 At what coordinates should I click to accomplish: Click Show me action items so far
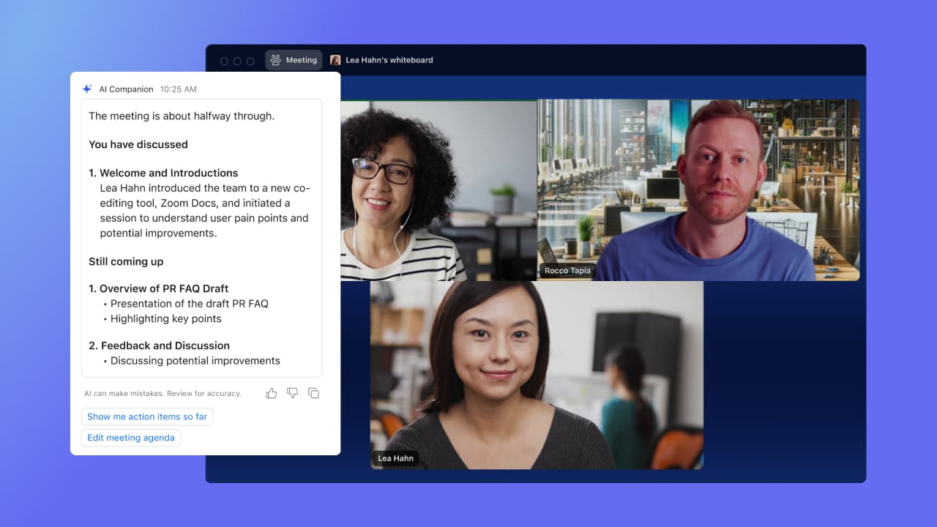tap(147, 416)
